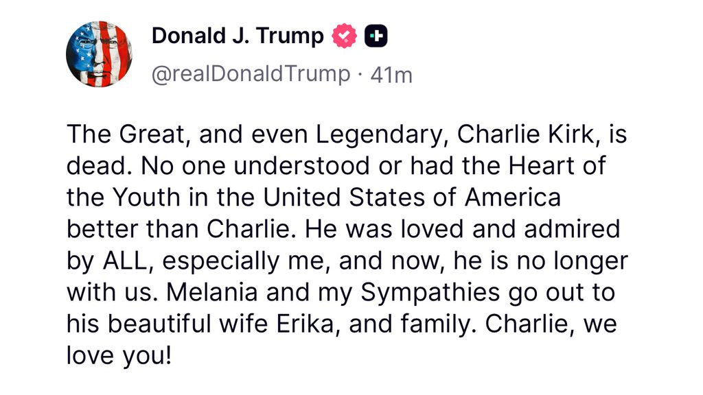This screenshot has width=703, height=395.
Task: Click the word "Sympathies" in the post
Action: tap(428, 293)
